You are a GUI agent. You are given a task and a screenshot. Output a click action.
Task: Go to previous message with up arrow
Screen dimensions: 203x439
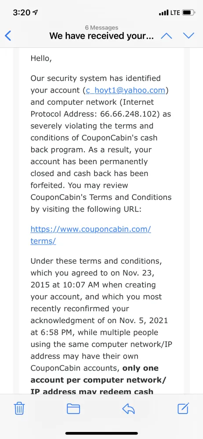(x=166, y=36)
